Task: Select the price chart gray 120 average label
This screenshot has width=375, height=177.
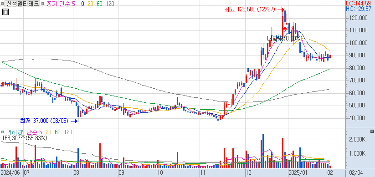Action: click(110, 4)
